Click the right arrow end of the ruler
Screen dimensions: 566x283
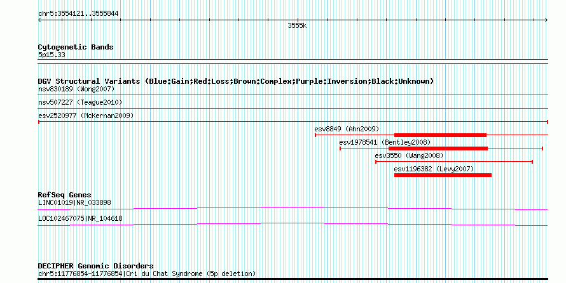tap(546, 20)
